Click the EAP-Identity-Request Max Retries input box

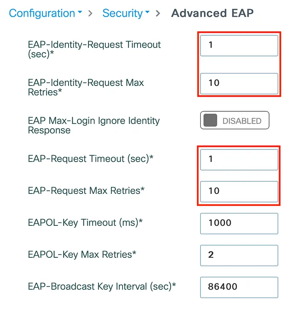point(239,83)
